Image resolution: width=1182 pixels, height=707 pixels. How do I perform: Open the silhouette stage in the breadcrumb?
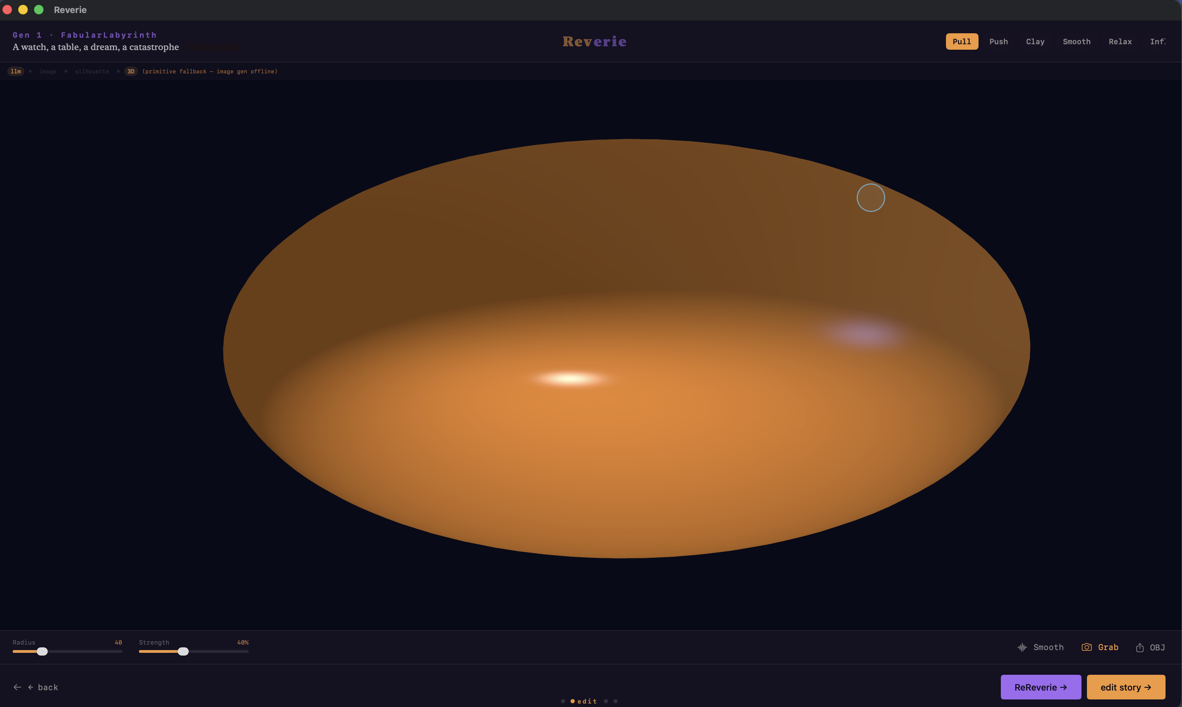click(92, 71)
